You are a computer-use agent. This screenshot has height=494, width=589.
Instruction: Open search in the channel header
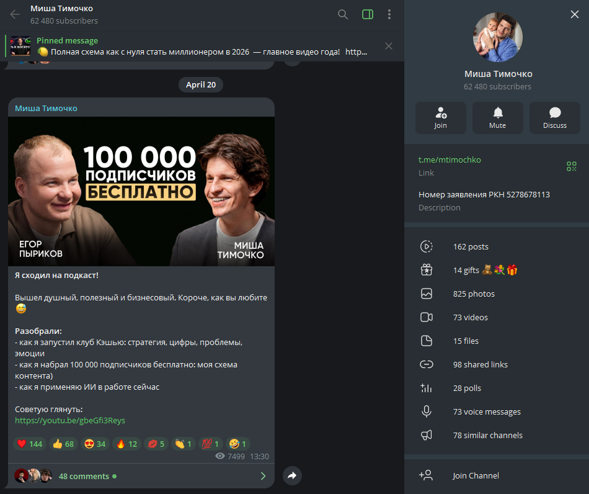click(x=343, y=14)
